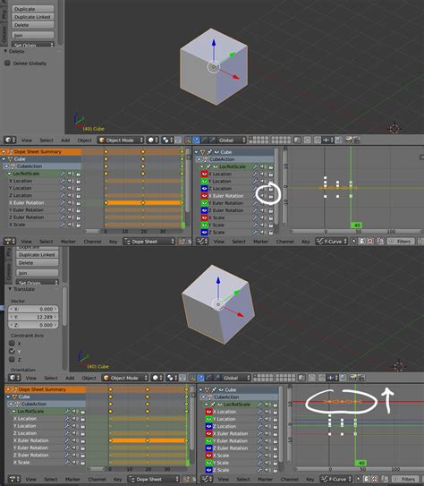Screen dimensions: 424x486
Task: Click wrench icon on X Location, lower graph editor
Action: click(x=259, y=412)
